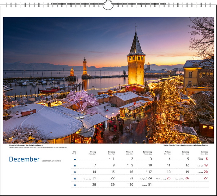Click the moon phase icon beside December 1
217x196 pixels.
109,159
